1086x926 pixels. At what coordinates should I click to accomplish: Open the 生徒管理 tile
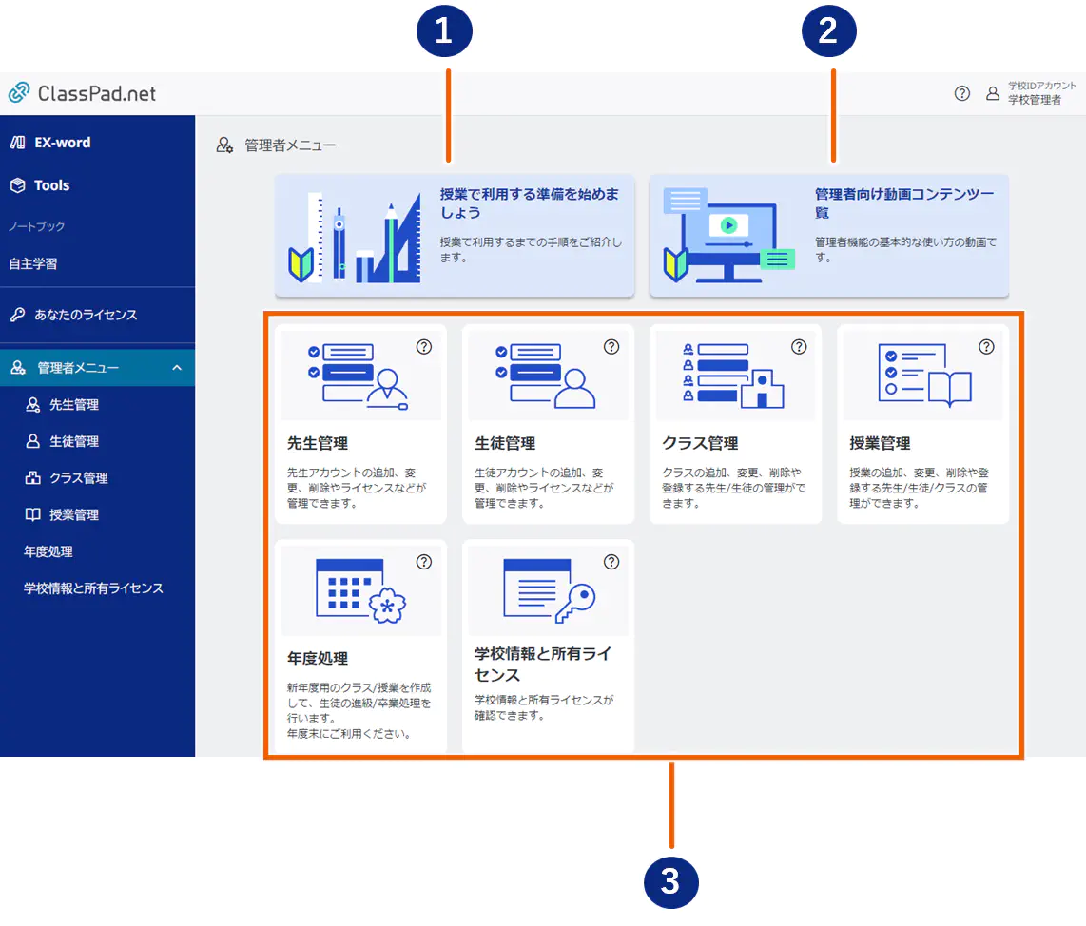[x=548, y=423]
